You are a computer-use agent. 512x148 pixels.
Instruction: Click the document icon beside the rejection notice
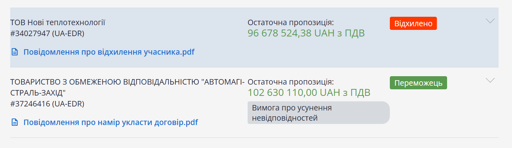coord(15,52)
